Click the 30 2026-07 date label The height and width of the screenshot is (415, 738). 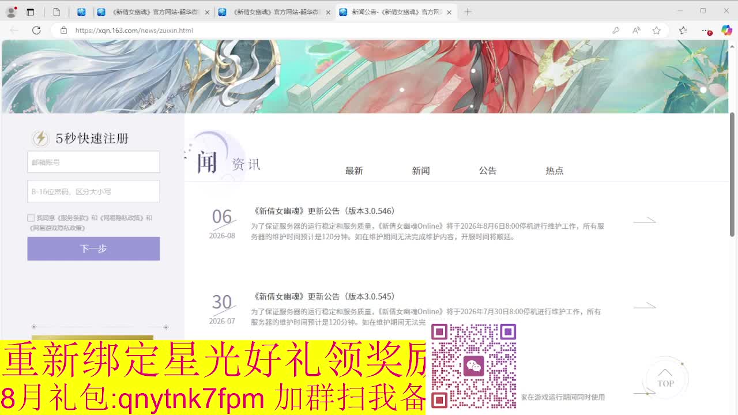click(x=222, y=310)
